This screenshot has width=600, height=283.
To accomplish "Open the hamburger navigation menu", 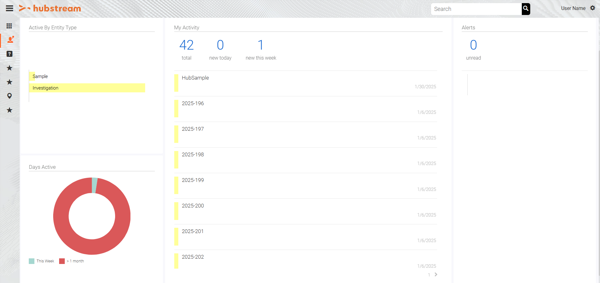I will tap(9, 8).
